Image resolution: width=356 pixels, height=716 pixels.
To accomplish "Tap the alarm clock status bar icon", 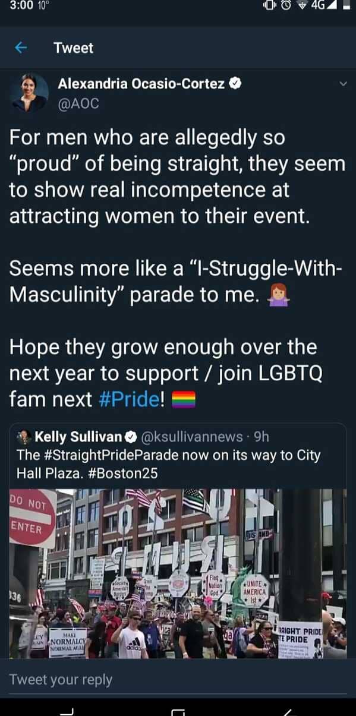I will click(x=285, y=7).
